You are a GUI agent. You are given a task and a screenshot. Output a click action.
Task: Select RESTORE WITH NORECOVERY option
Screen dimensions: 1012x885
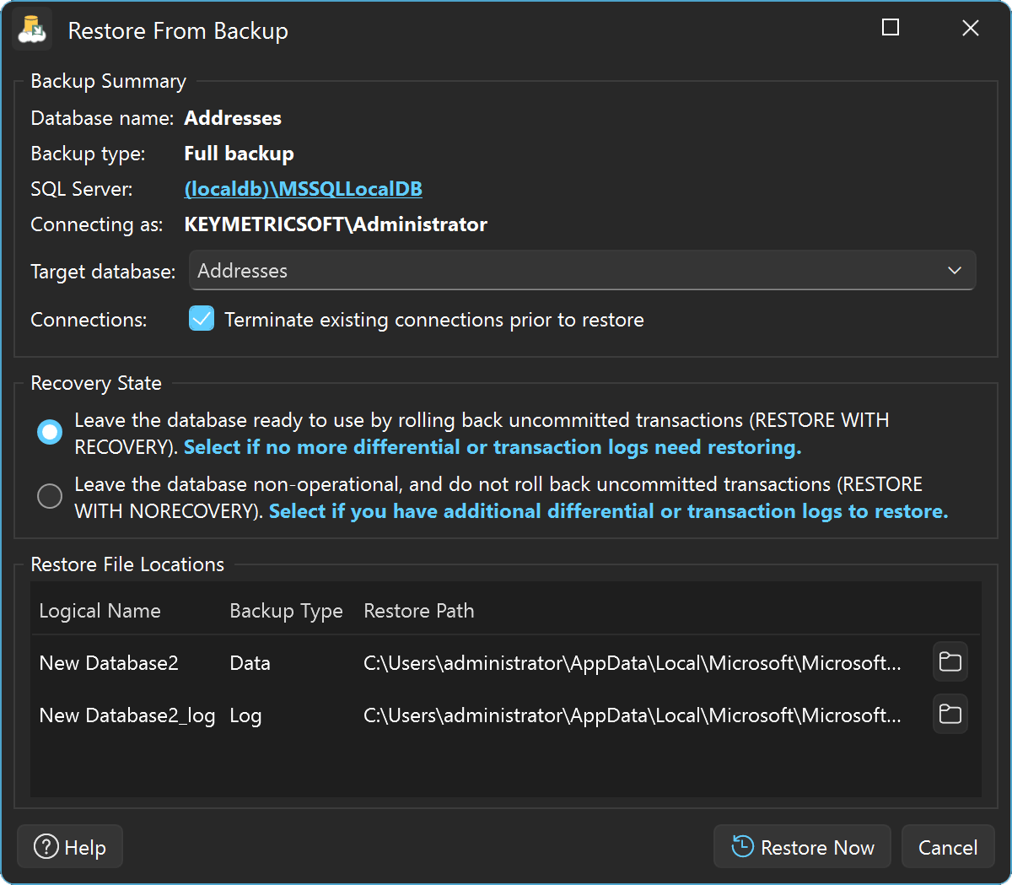[x=49, y=496]
